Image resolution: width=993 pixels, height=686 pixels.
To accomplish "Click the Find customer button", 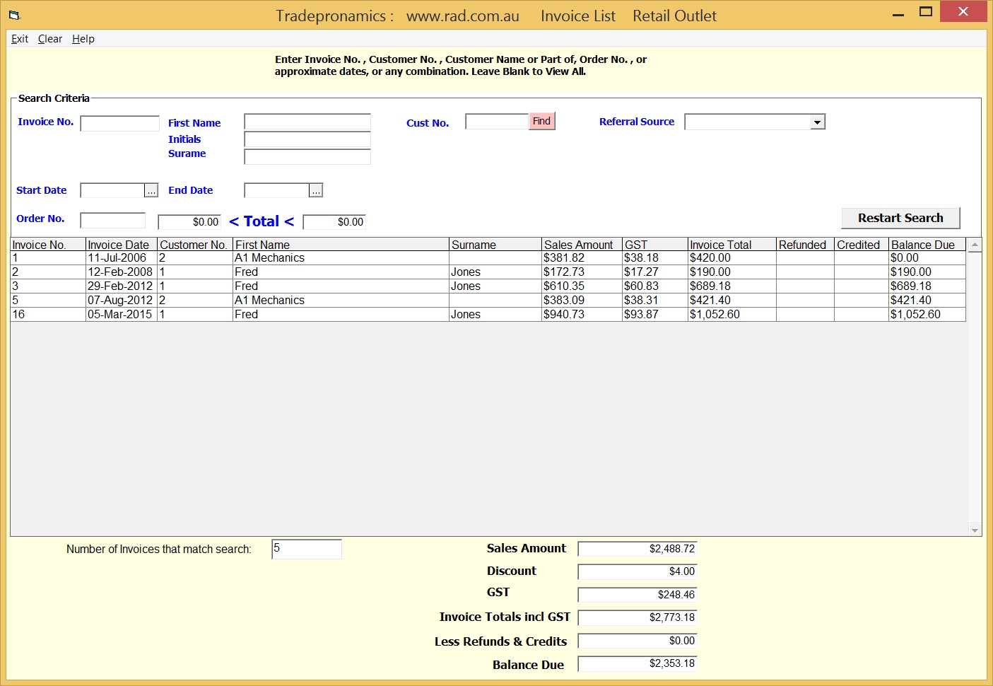I will pyautogui.click(x=542, y=121).
